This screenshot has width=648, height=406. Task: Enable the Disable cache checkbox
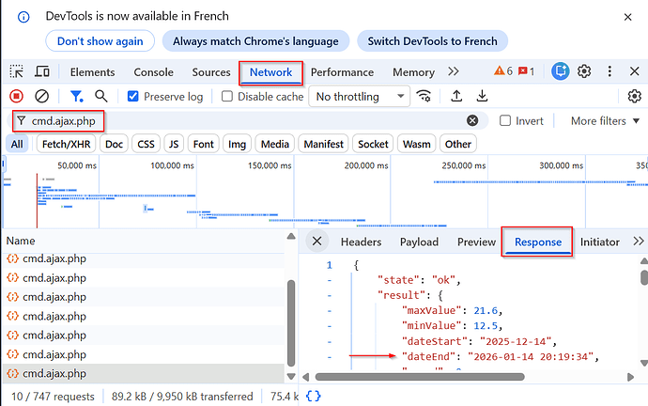tap(227, 96)
